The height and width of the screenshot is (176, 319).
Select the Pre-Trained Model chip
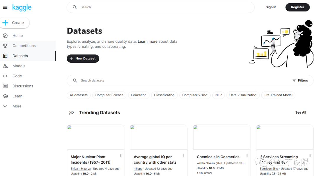278,95
